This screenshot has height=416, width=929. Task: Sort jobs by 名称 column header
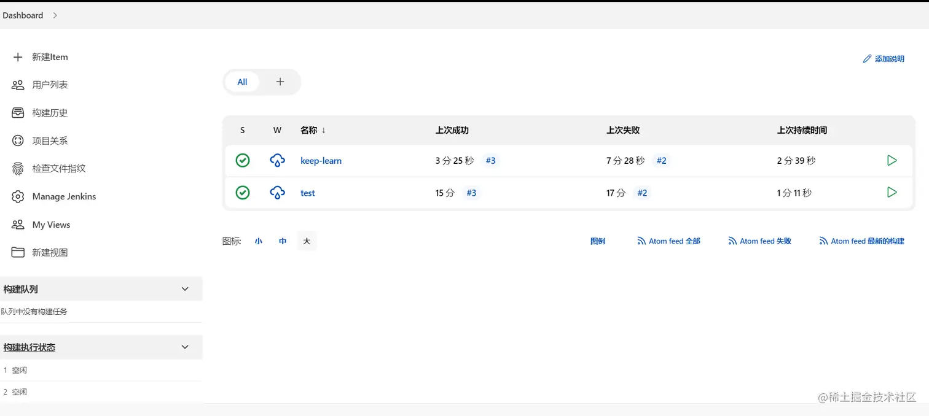(x=313, y=130)
